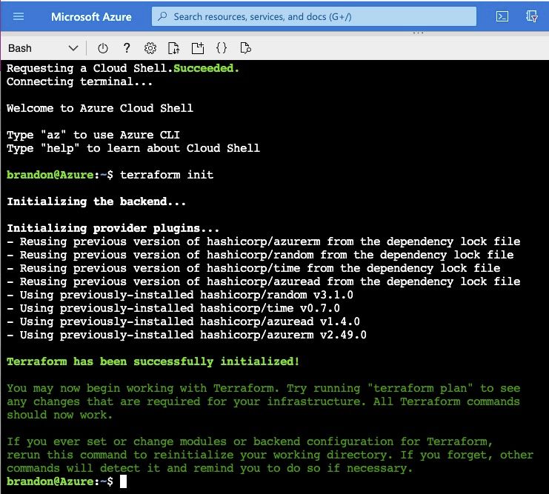Click the 'Reusing previous version of hashicorp/azuread' line
This screenshot has width=549, height=494.
point(263,281)
